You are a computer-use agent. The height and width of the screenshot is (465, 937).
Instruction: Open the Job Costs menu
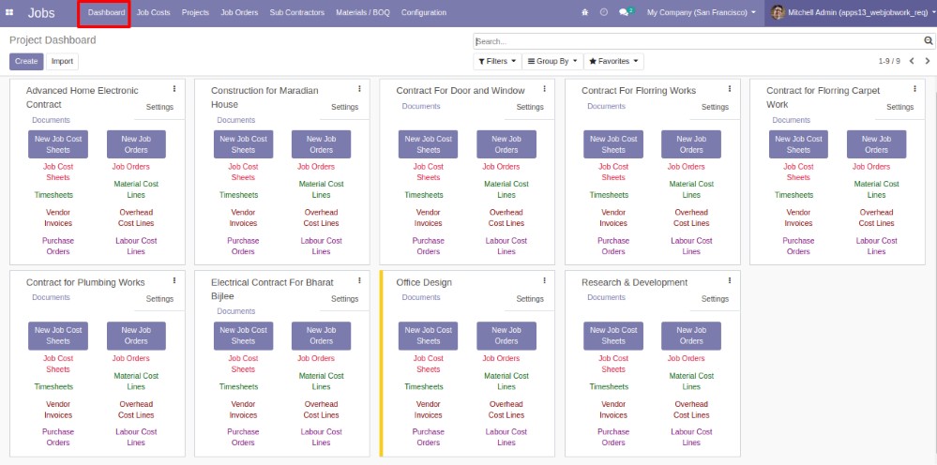[153, 13]
